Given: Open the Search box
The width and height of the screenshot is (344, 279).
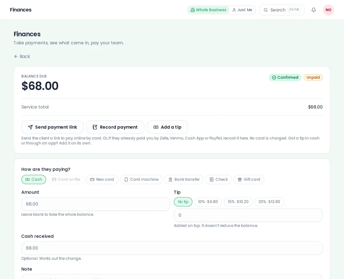Looking at the screenshot, I should (282, 10).
